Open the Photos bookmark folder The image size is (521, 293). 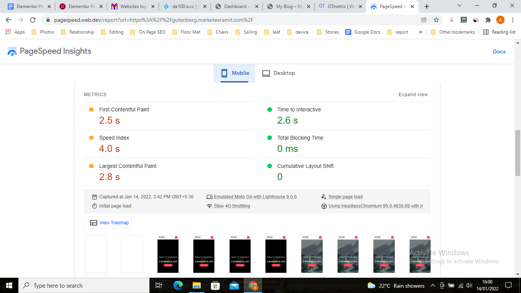click(x=43, y=32)
